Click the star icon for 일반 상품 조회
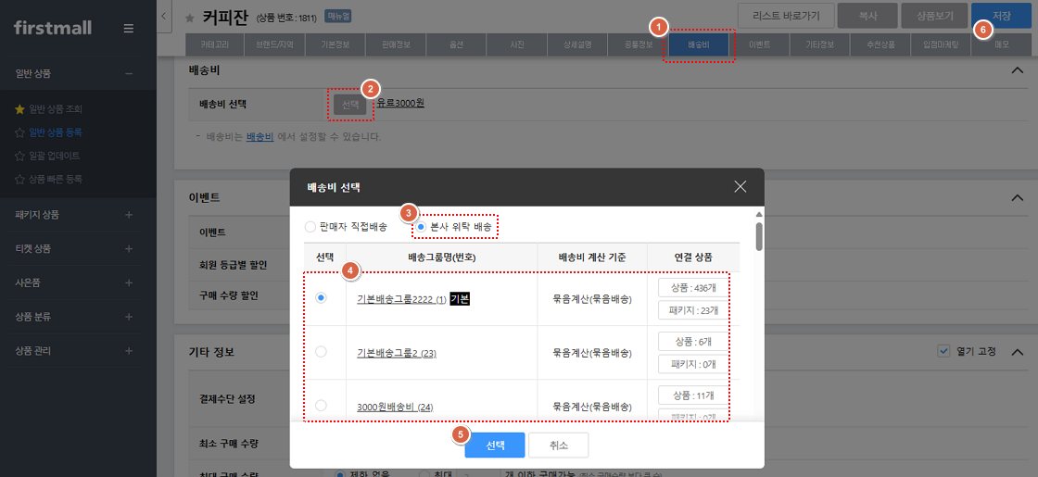This screenshot has height=477, width=1038. click(19, 108)
